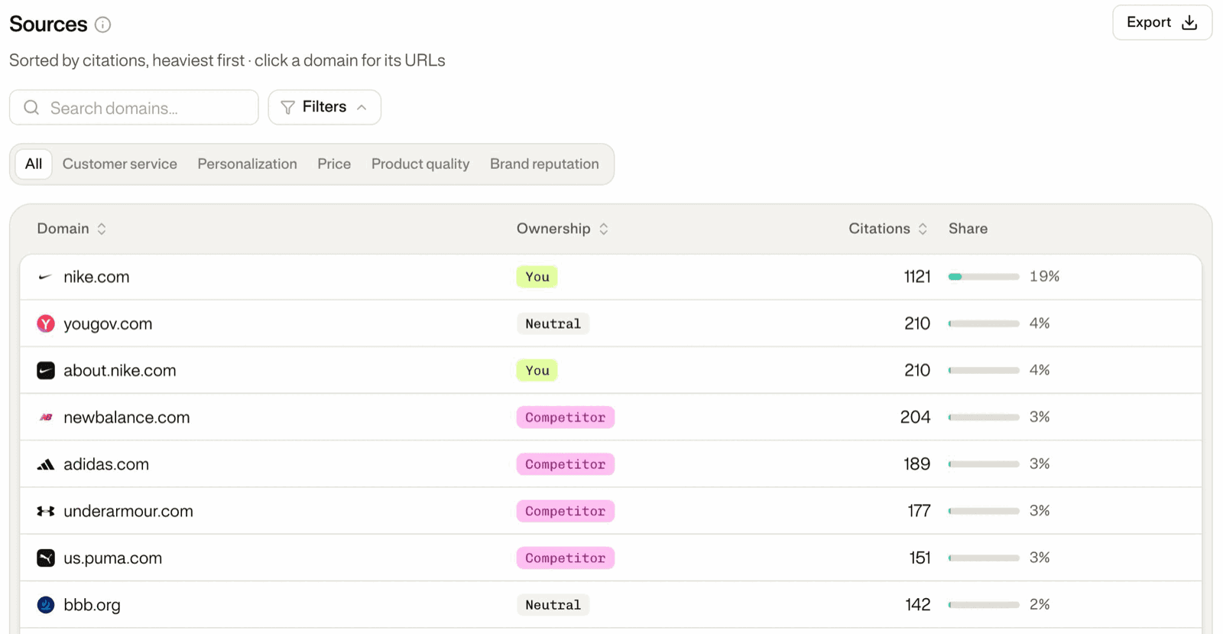Click the YouGov logo icon
This screenshot has width=1223, height=634.
(46, 324)
